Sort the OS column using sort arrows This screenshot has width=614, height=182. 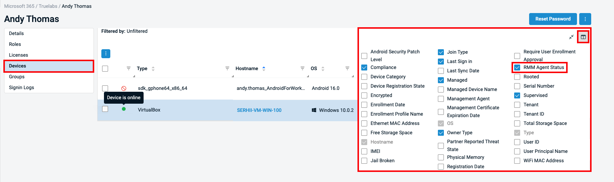pos(323,69)
